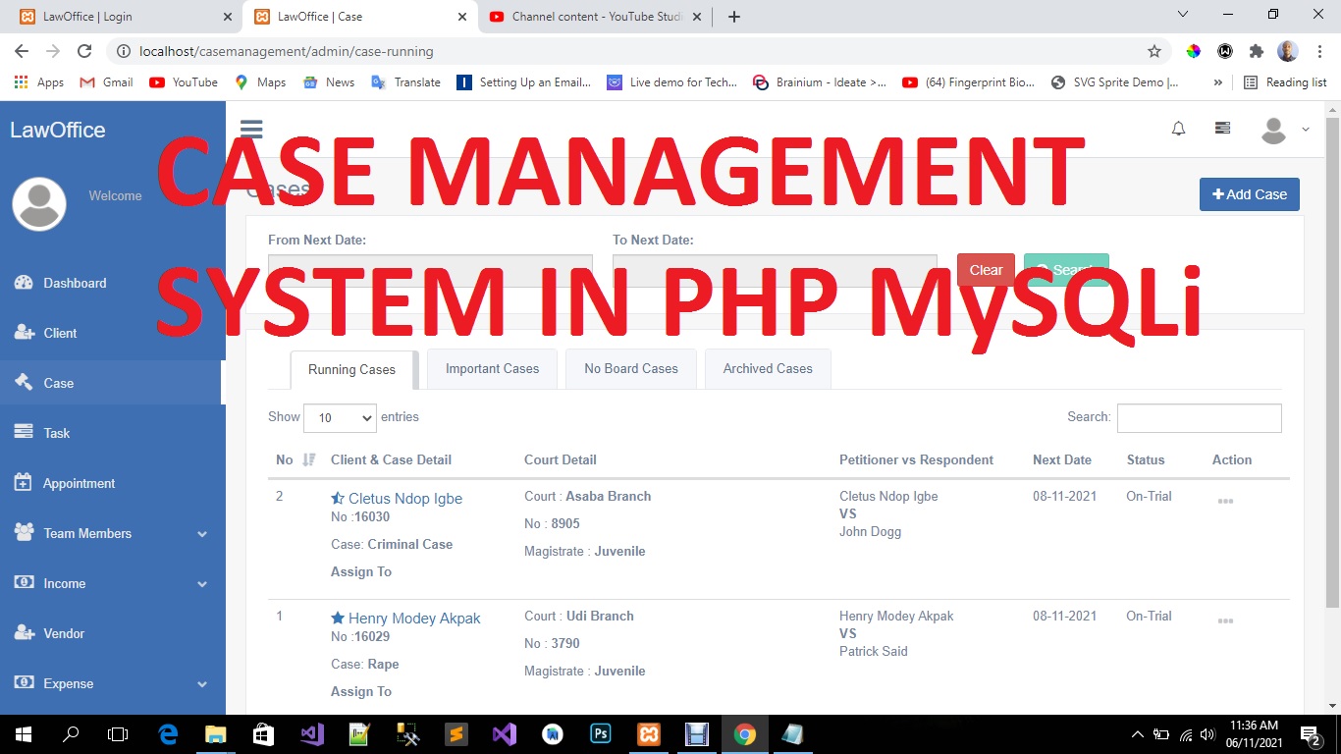Viewport: 1341px width, 754px height.
Task: Expand the Expense submenu chevron
Action: point(201,683)
